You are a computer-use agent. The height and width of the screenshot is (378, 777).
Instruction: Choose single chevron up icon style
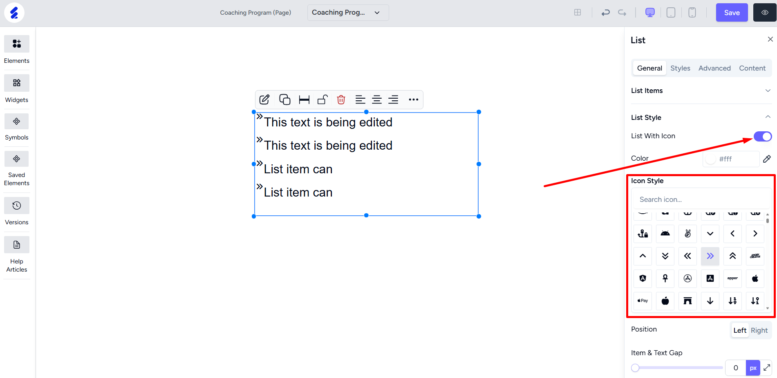click(643, 256)
